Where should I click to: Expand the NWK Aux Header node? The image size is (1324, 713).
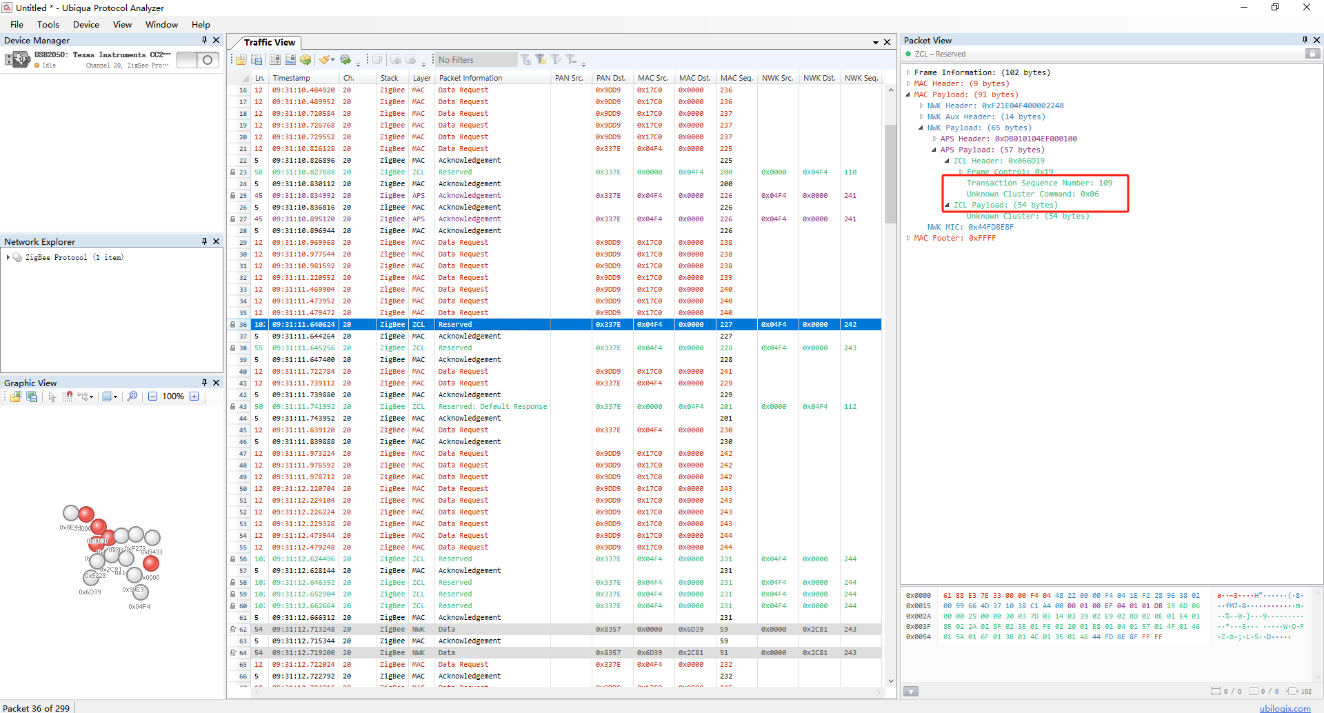[921, 117]
